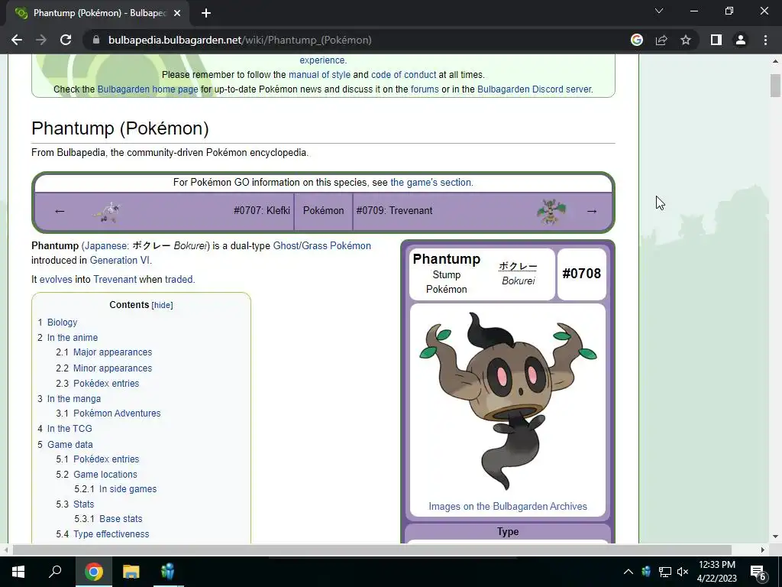Open the Ghost type link
This screenshot has width=782, height=587.
(x=286, y=245)
